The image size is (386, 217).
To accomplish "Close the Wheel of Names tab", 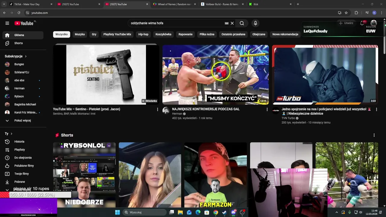I will 195,4.
